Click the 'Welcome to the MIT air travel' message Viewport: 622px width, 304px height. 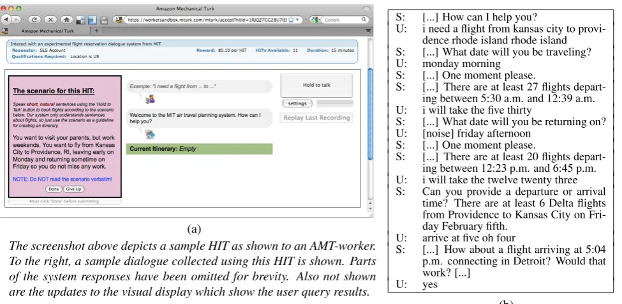(x=199, y=118)
